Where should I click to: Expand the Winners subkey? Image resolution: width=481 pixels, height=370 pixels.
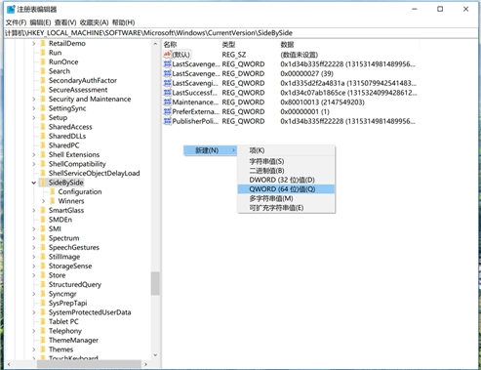click(x=43, y=201)
